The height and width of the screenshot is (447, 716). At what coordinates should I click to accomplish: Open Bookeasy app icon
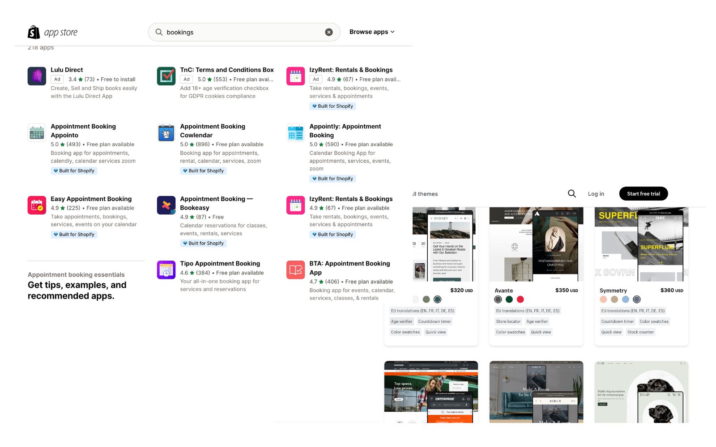click(166, 205)
